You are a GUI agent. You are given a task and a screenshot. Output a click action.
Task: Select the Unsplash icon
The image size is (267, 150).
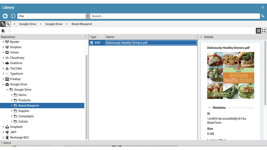point(7,127)
